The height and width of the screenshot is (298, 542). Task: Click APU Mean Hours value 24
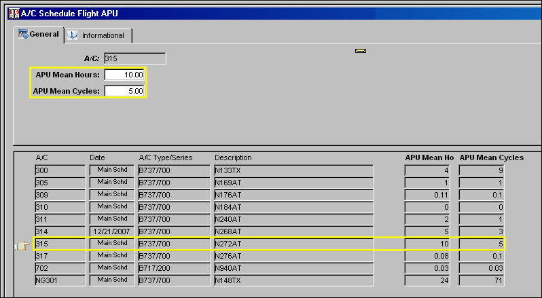(x=427, y=280)
